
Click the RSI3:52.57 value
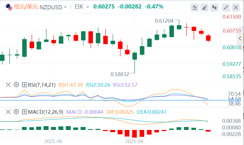[125, 85]
